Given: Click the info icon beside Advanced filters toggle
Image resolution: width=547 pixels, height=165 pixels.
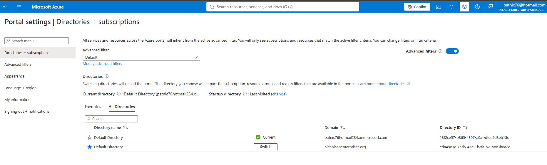Looking at the screenshot, I should pyautogui.click(x=440, y=51).
